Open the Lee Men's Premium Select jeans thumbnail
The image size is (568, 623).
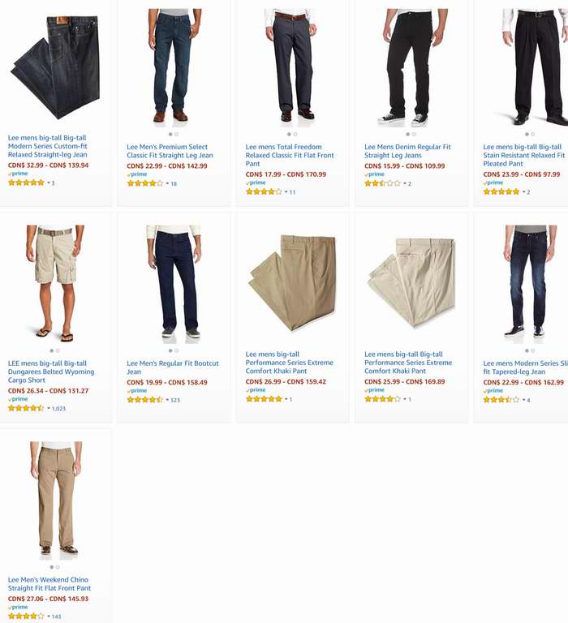click(x=174, y=65)
